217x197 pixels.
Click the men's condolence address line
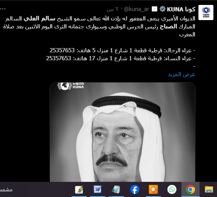(122, 50)
